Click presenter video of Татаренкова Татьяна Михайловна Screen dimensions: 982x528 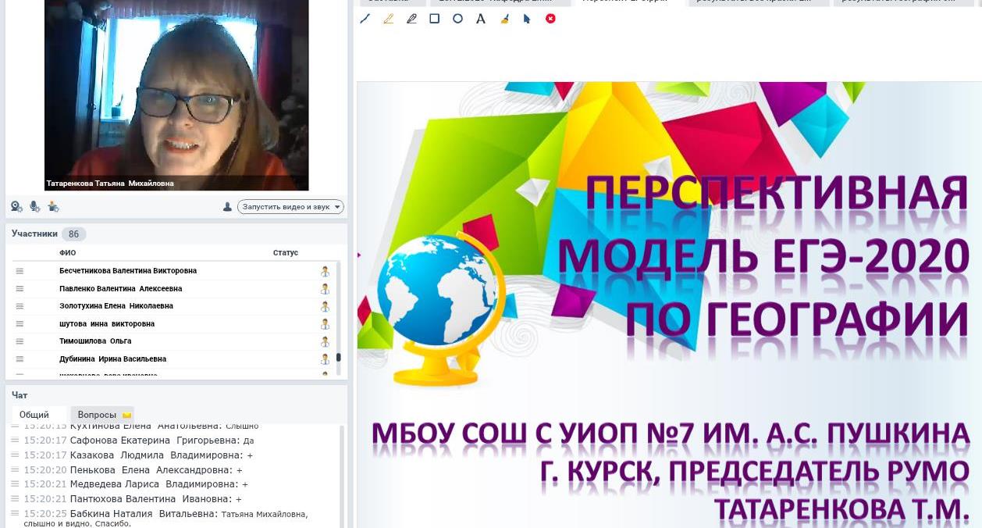pyautogui.click(x=176, y=95)
